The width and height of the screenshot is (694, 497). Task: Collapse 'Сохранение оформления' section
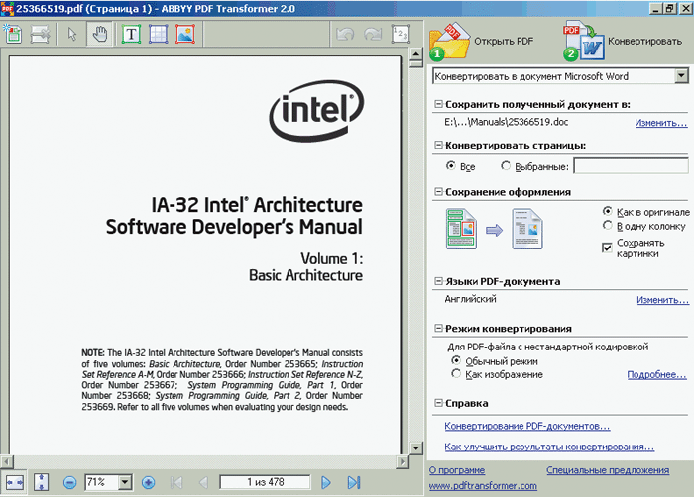click(x=438, y=191)
